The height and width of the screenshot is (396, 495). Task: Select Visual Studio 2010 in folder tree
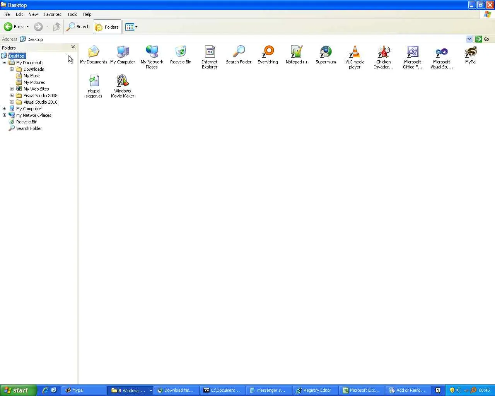pos(40,102)
